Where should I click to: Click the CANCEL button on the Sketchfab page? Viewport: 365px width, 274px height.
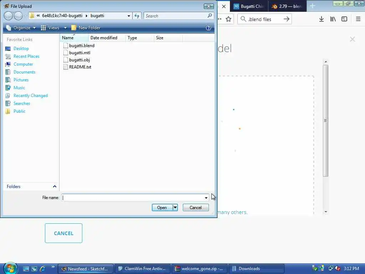pos(63,233)
